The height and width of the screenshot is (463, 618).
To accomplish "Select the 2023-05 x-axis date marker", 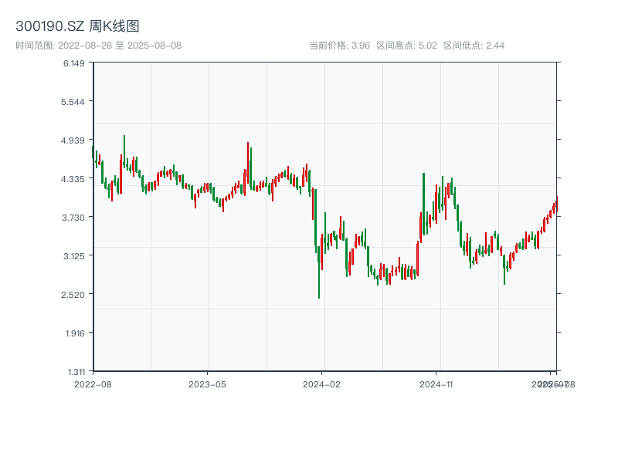I will click(x=208, y=384).
